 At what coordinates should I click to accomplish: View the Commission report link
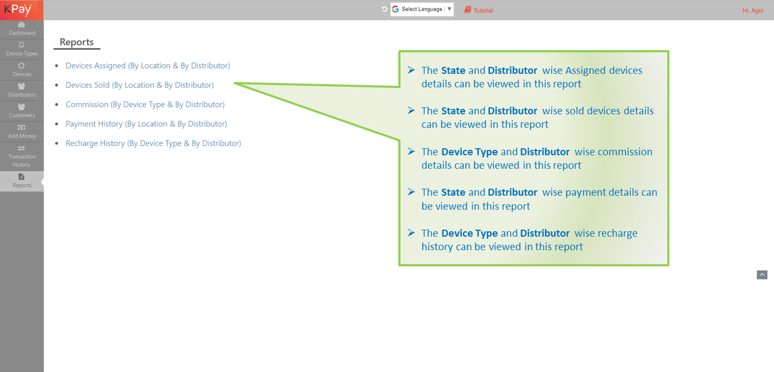coord(145,105)
